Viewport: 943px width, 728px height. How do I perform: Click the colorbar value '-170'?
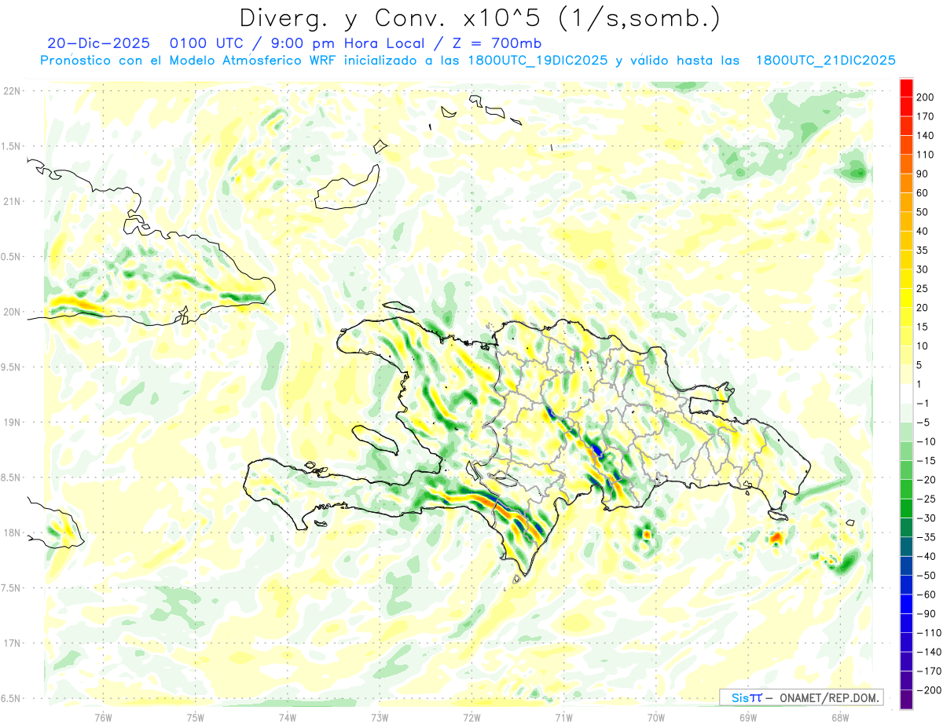930,671
